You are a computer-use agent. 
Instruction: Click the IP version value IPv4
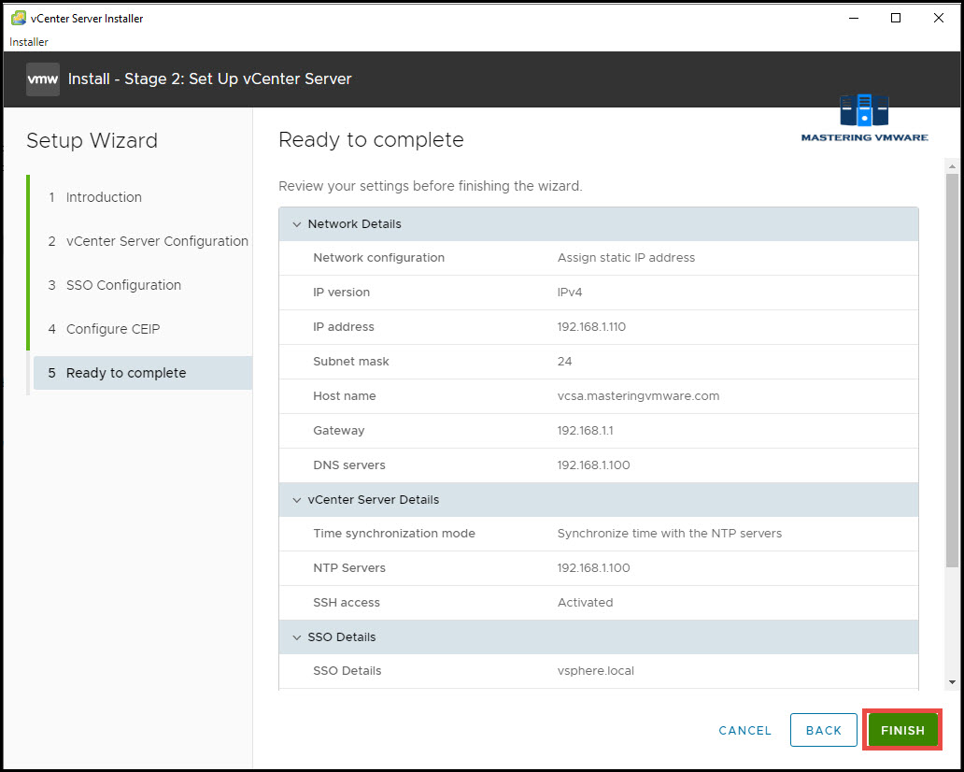pos(569,293)
